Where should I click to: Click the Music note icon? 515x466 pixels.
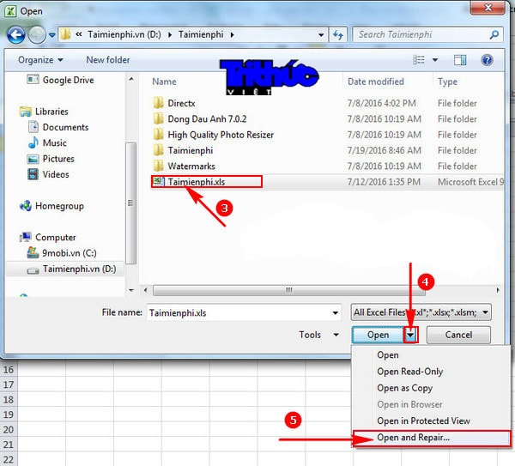[x=33, y=142]
